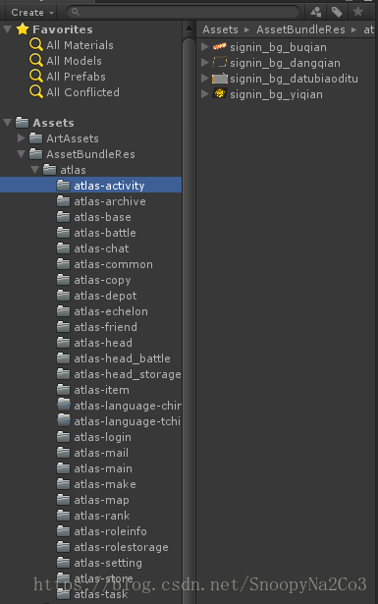Collapse the Assets root folder arrow

[7, 123]
